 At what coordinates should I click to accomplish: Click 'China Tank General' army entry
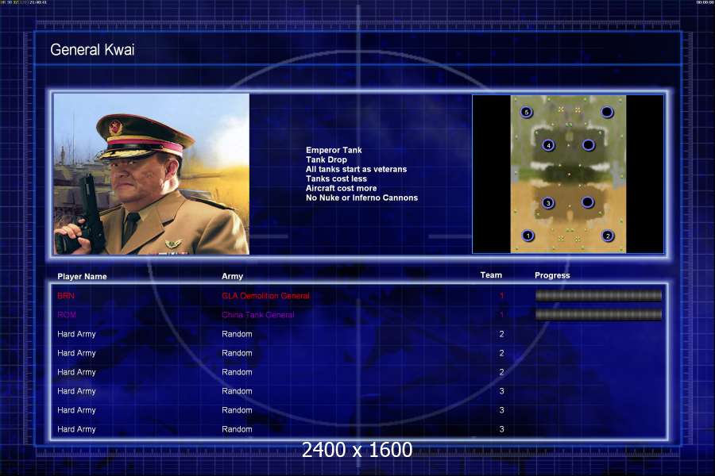[258, 315]
